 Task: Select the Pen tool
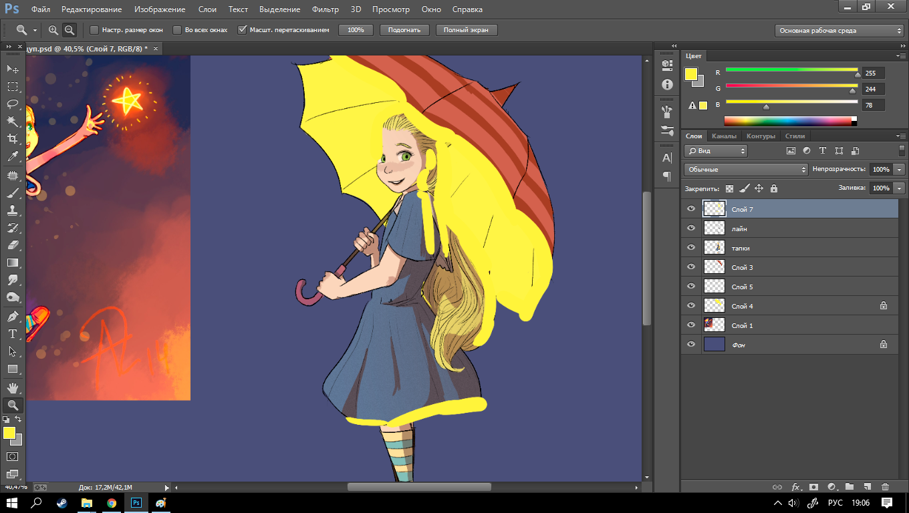tap(13, 317)
